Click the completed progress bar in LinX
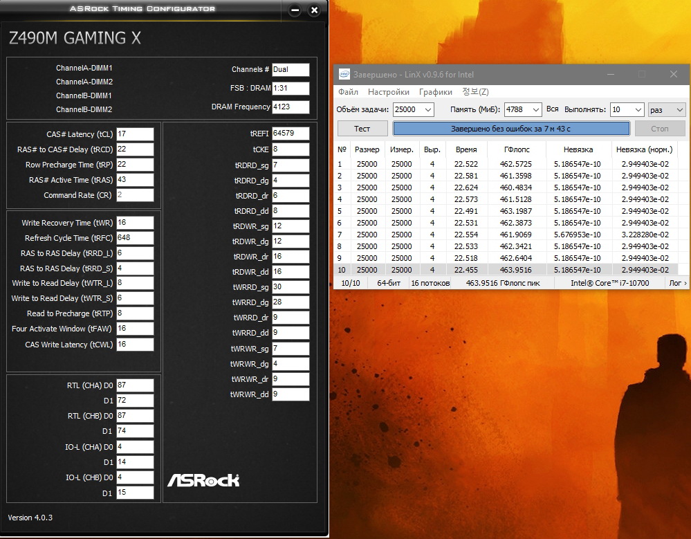This screenshot has width=691, height=539. (x=510, y=129)
